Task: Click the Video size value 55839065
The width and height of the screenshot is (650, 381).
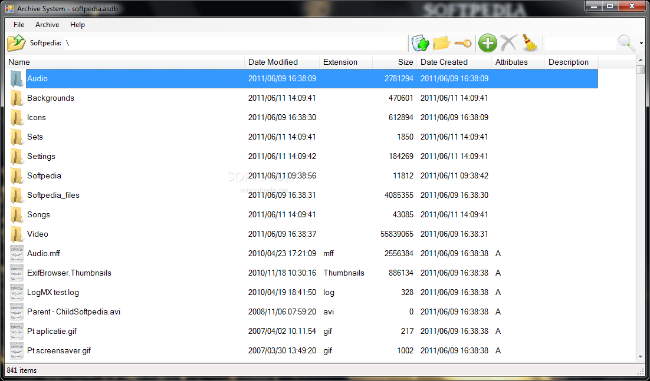Action: (x=397, y=234)
